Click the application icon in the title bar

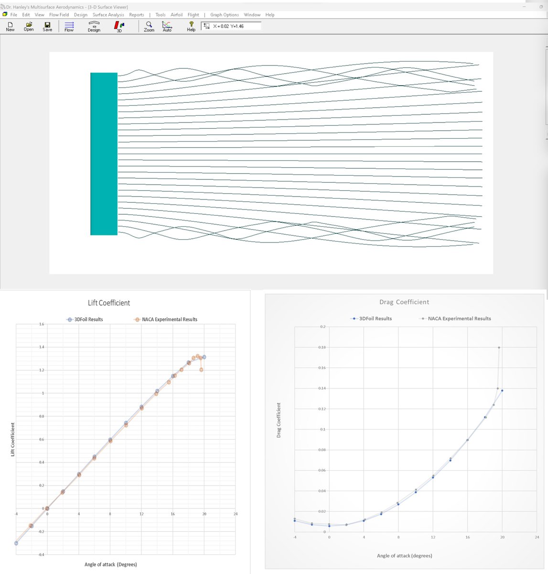coord(4,7)
